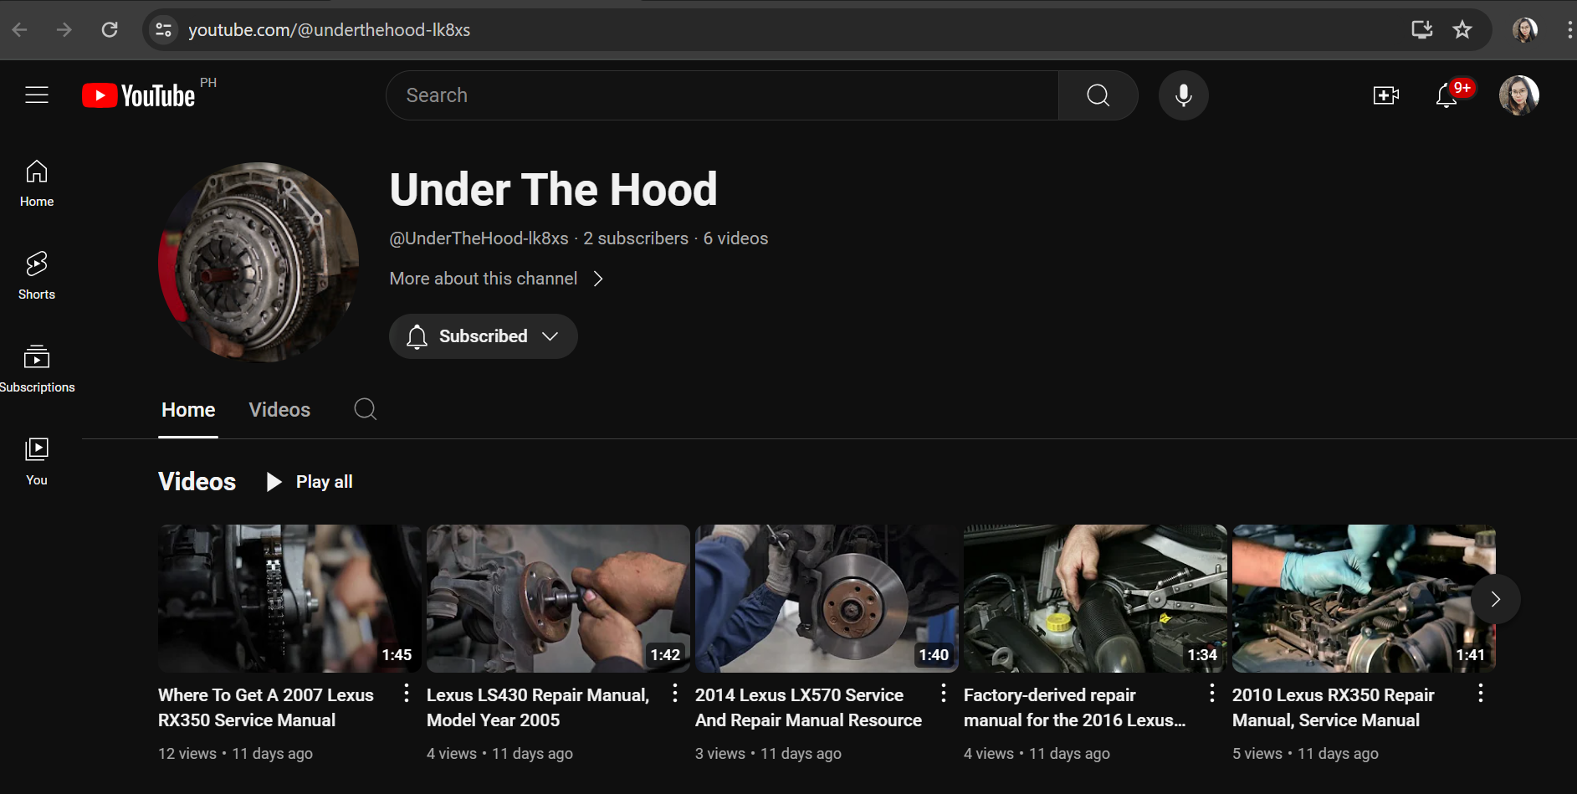Viewport: 1577px width, 794px height.
Task: Click the search magnifier button
Action: click(x=1098, y=95)
